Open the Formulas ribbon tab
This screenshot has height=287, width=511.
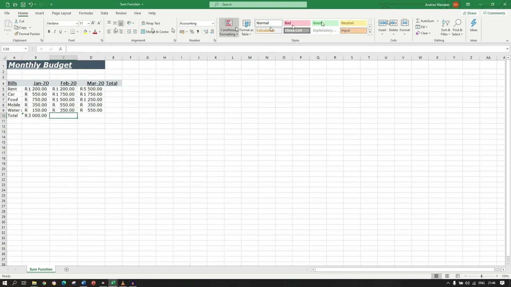click(x=86, y=13)
